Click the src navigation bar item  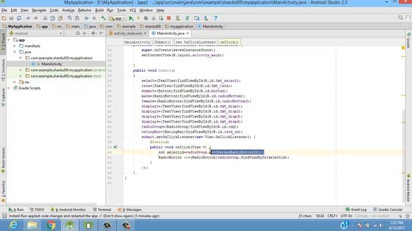click(x=57, y=26)
